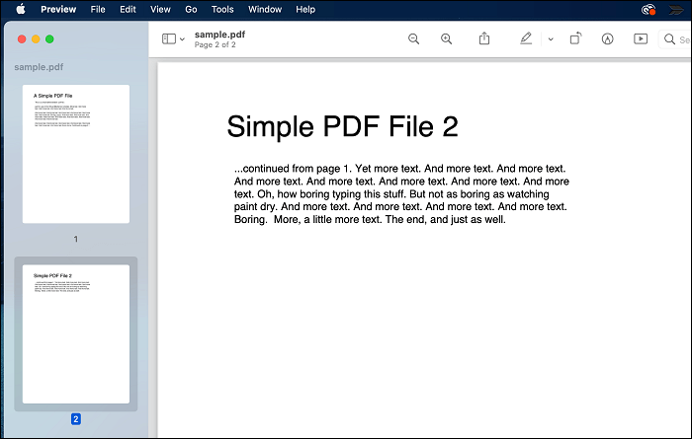Expand the sidebar view options chevron
The width and height of the screenshot is (692, 439).
(182, 39)
